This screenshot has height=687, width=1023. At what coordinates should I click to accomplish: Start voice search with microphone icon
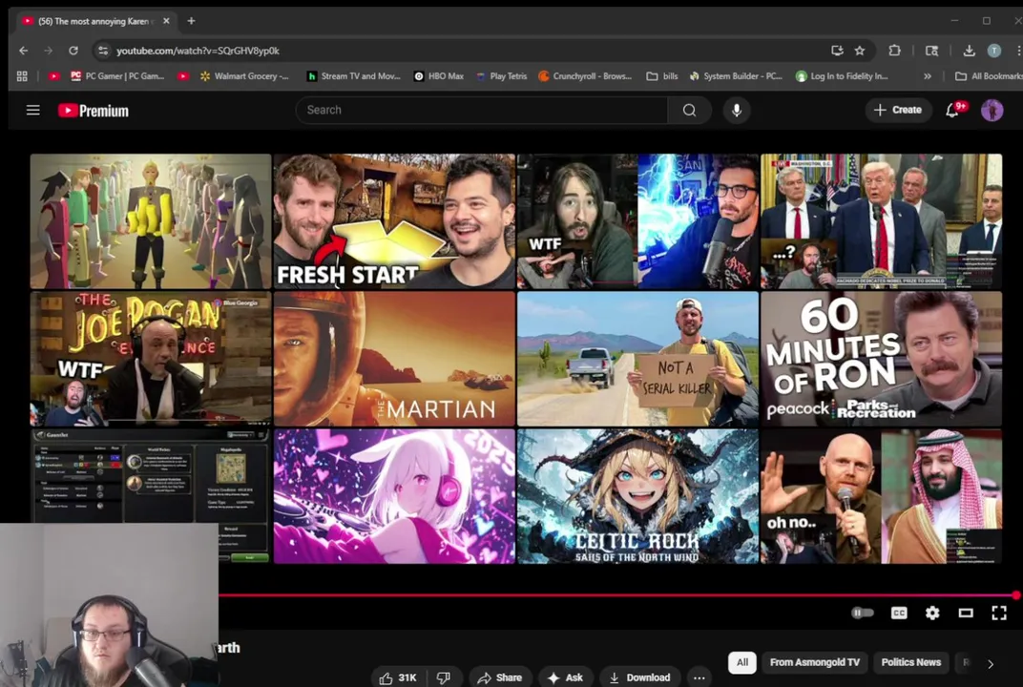coord(737,111)
